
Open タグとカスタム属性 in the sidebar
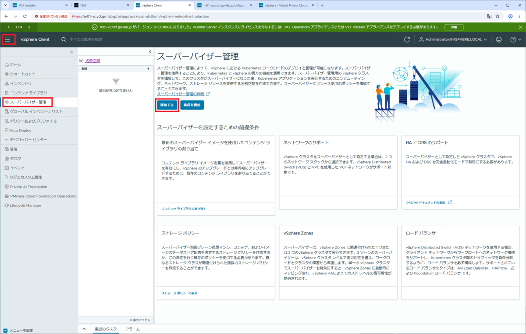coord(25,177)
